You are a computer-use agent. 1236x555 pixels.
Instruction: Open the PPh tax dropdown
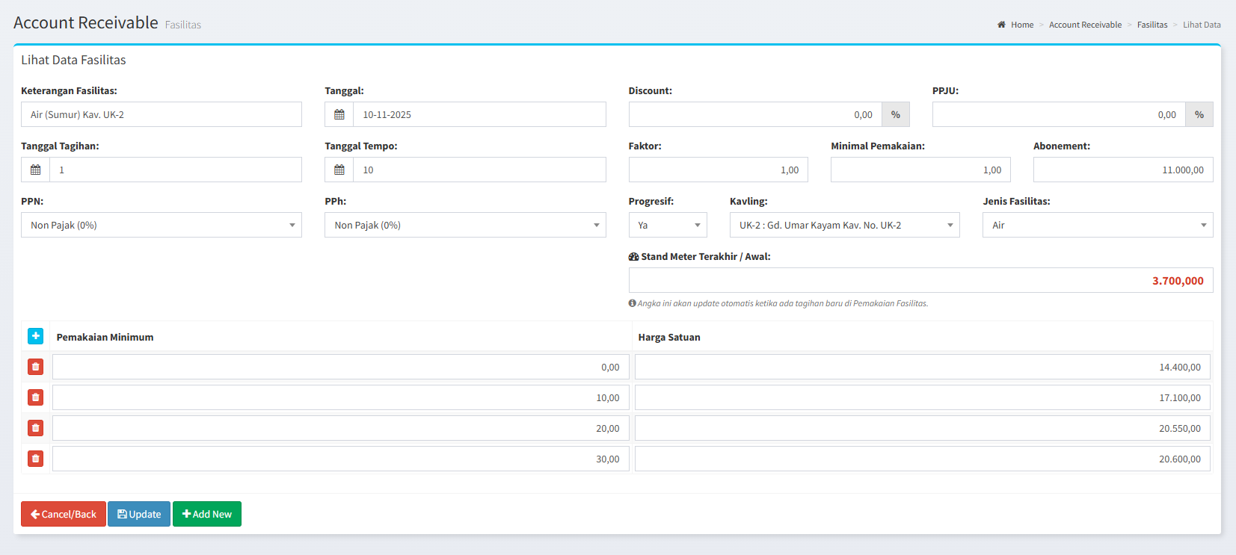coord(464,225)
